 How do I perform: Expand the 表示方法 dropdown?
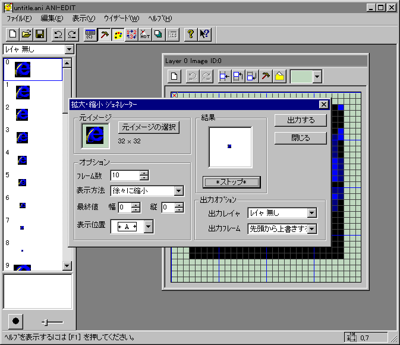pyautogui.click(x=179, y=191)
